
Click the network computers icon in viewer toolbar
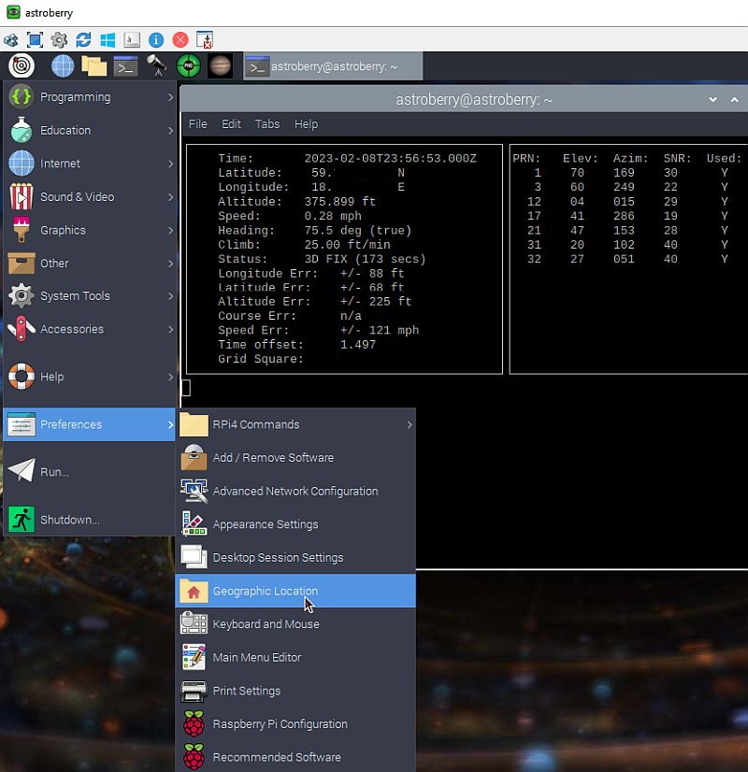(10, 39)
